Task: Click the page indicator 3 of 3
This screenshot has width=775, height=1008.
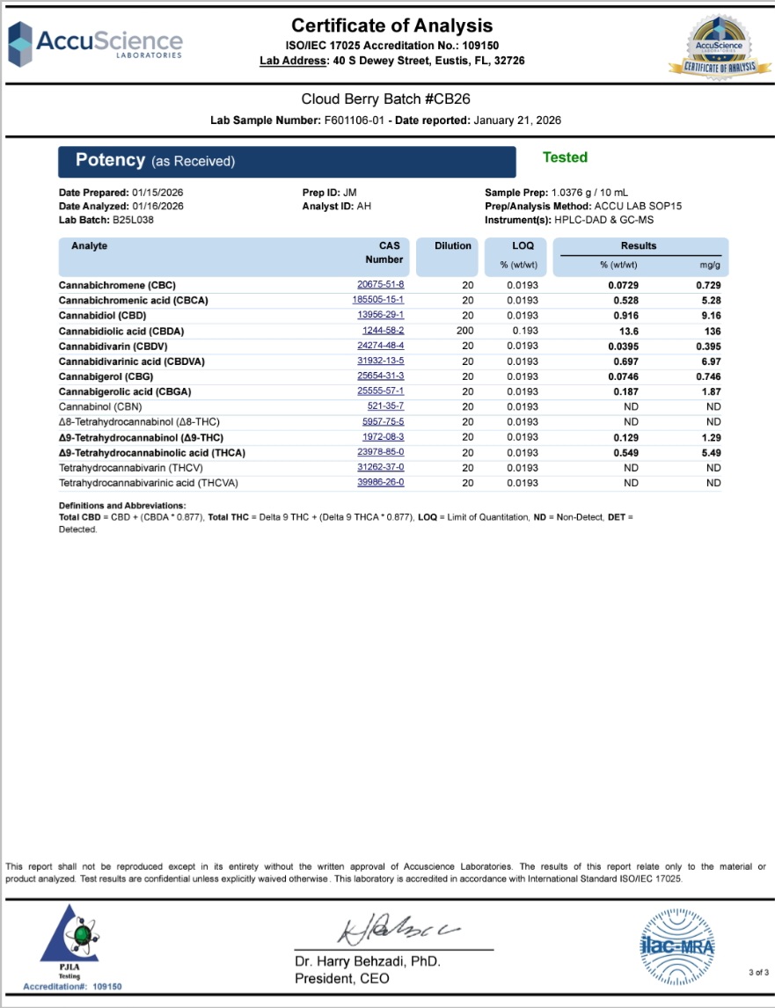Action: (x=759, y=973)
